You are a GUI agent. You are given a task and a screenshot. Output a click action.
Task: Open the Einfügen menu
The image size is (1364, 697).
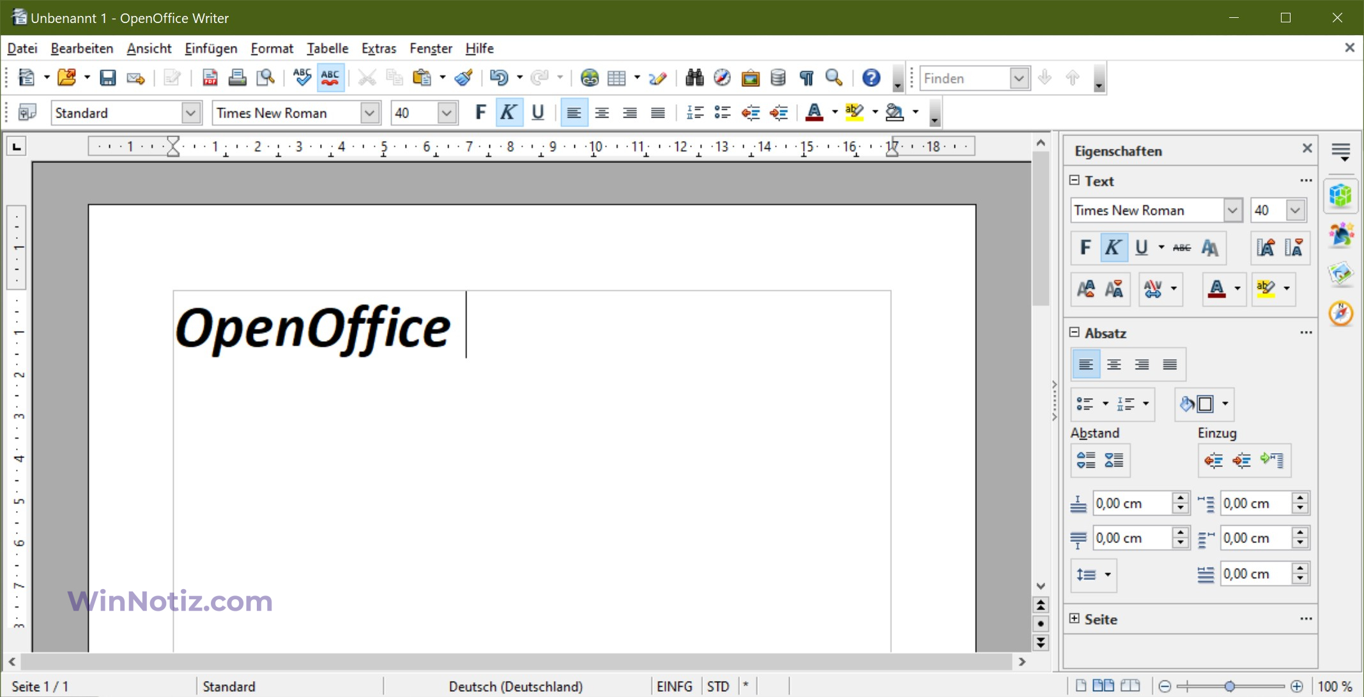coord(211,49)
